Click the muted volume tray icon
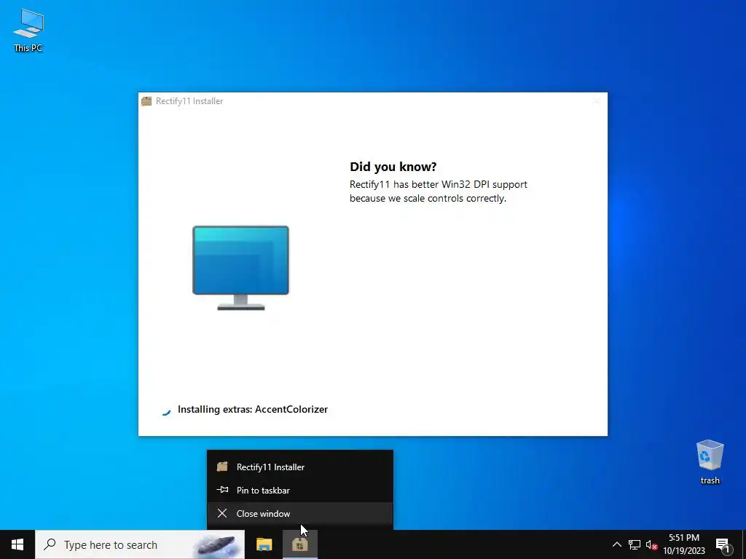The height and width of the screenshot is (559, 746). tap(651, 544)
